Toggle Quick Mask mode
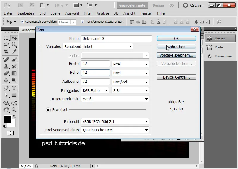238x169 pixels. click(10, 133)
